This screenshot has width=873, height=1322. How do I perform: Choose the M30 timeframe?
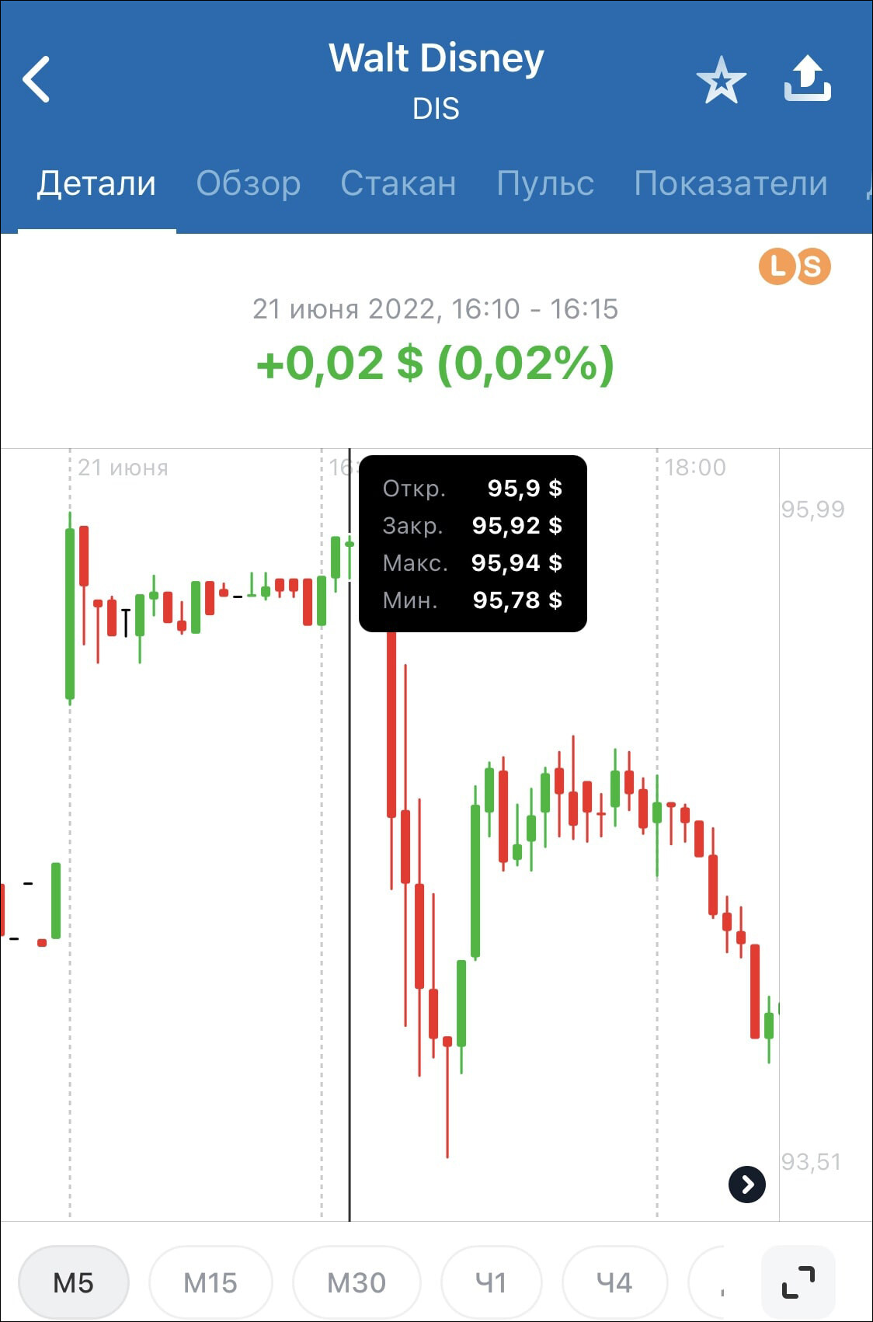point(357,1282)
